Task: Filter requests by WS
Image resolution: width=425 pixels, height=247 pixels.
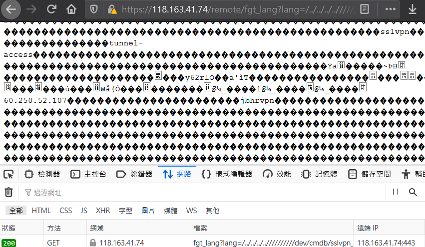Action: [x=191, y=211]
